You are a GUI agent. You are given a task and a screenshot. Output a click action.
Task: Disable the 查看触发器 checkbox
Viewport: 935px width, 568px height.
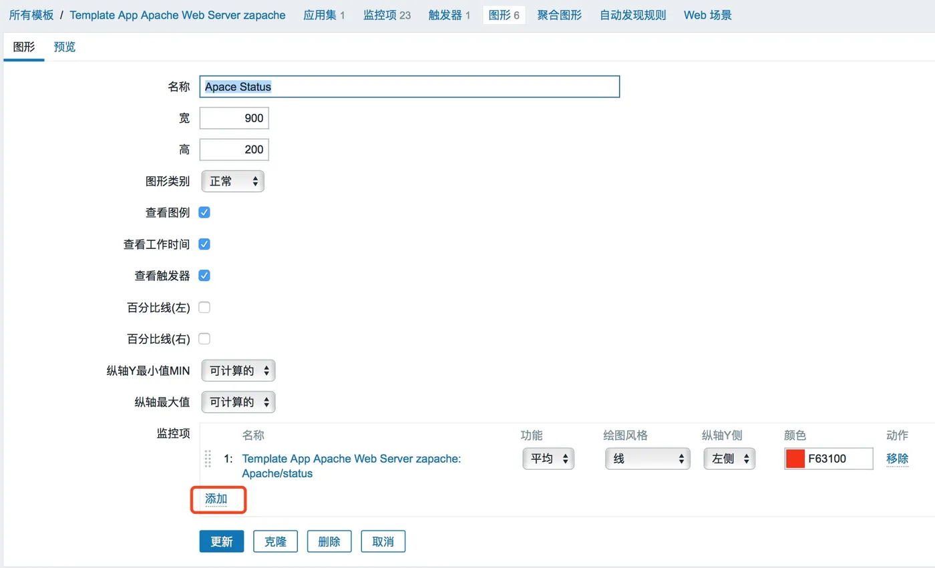(204, 276)
